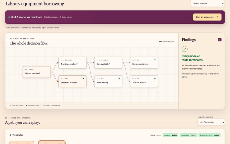This screenshot has height=144, width=230.
Task: Click the 'Library equipment borrowing' title
Action: (35, 4)
